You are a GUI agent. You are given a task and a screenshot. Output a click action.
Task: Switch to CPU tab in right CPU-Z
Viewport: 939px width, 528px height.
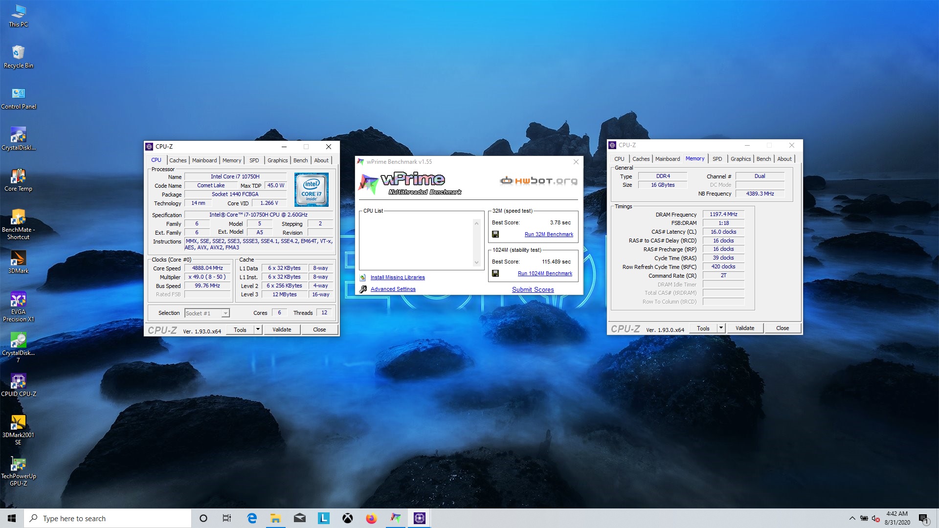619,159
